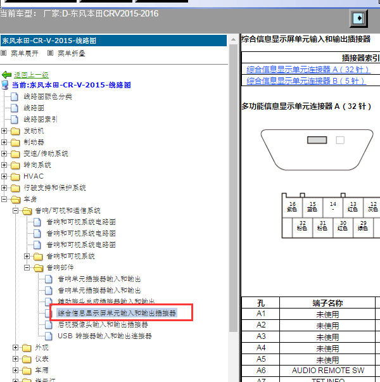Click the 仪表 folder icon

pos(27,359)
